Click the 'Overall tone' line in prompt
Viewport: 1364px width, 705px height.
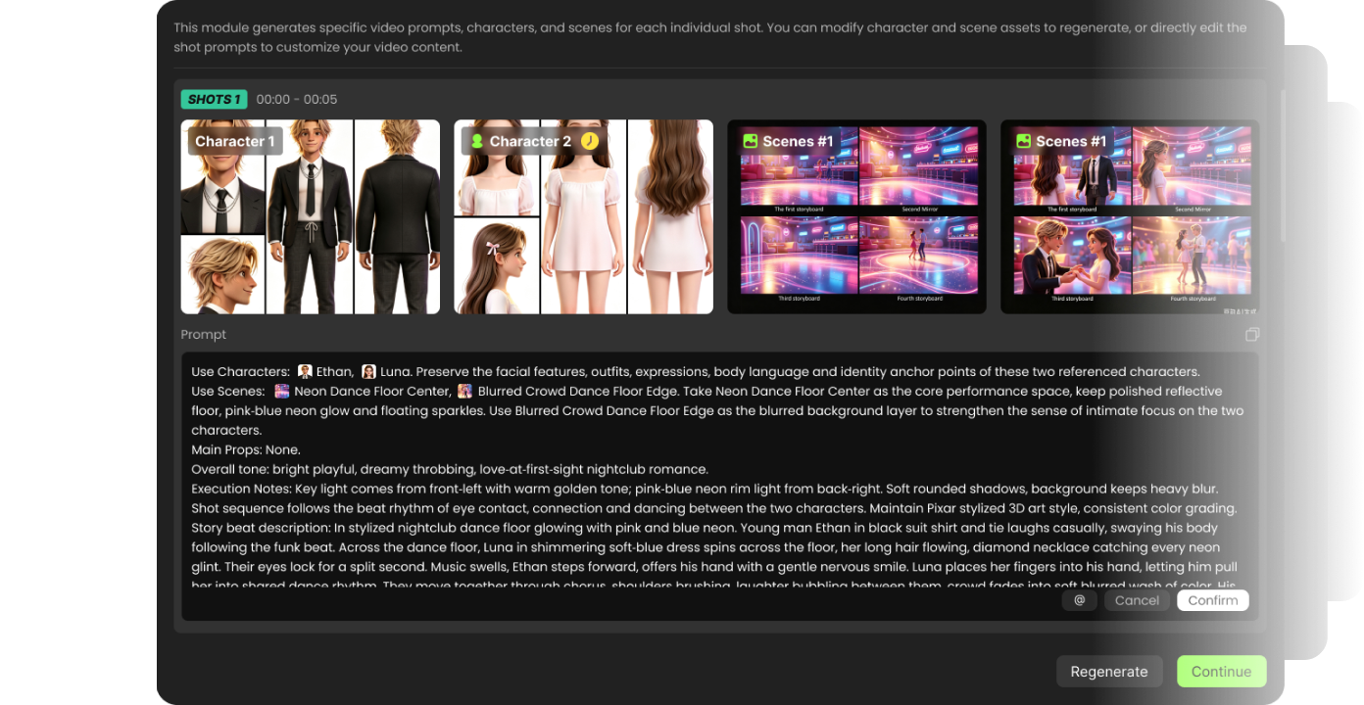[x=450, y=469]
